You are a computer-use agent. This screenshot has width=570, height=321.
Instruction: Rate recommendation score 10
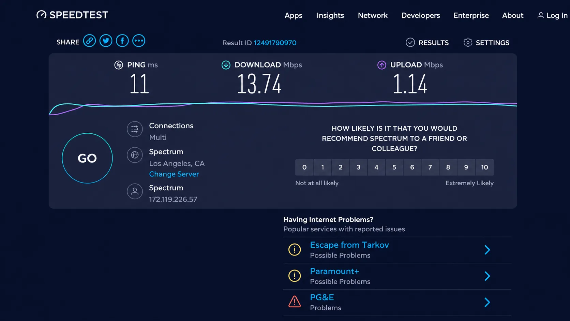484,167
